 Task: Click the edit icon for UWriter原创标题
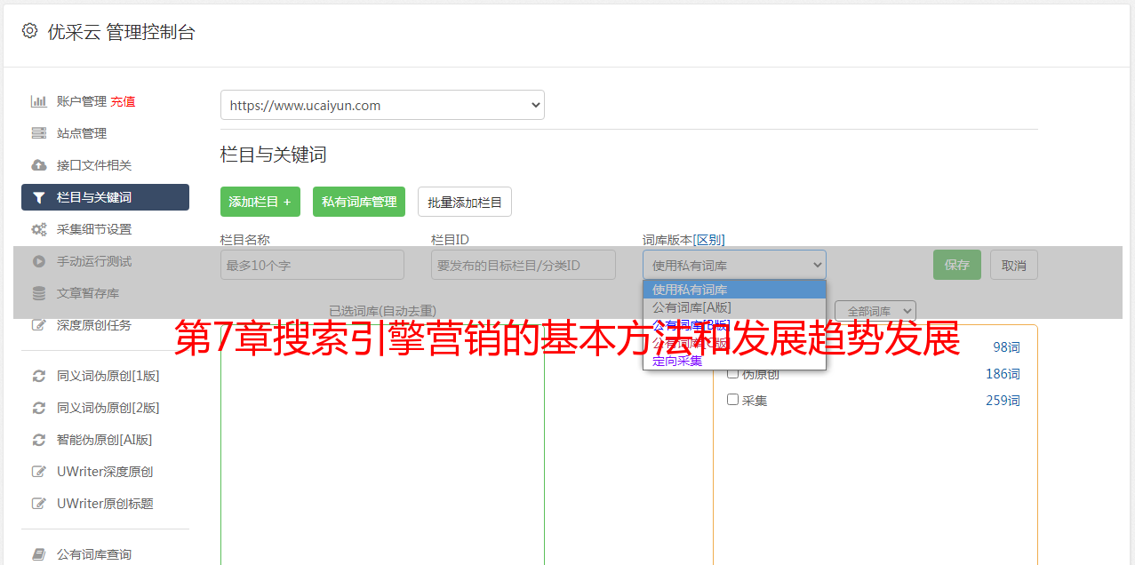tap(38, 504)
